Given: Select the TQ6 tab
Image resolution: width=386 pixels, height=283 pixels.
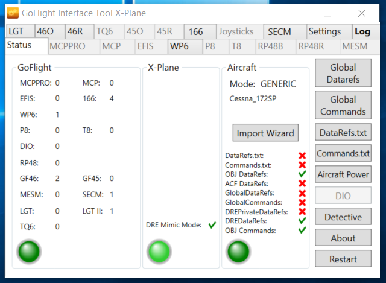Looking at the screenshot, I should click(x=109, y=31).
